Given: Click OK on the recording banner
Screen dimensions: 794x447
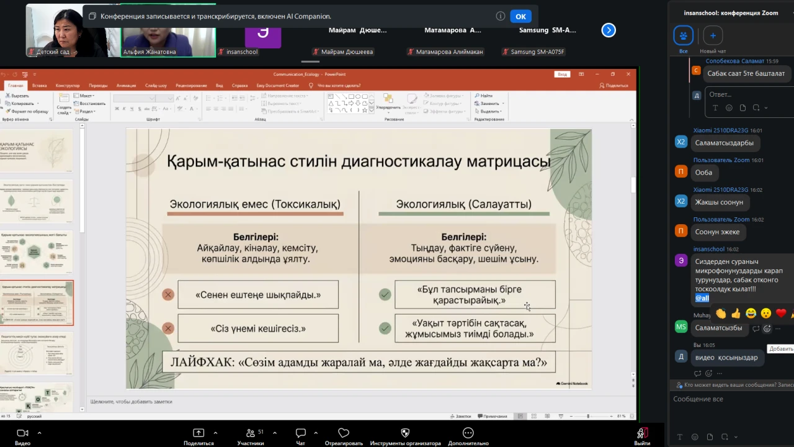Looking at the screenshot, I should pyautogui.click(x=521, y=16).
